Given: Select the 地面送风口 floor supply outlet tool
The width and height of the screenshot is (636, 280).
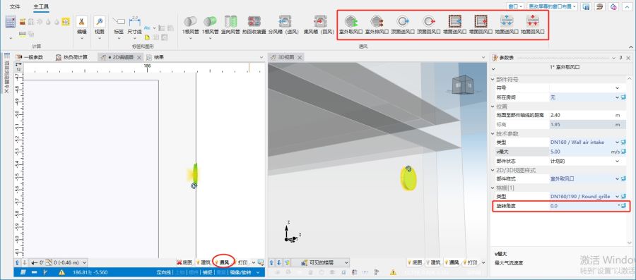Looking at the screenshot, I should [x=507, y=24].
